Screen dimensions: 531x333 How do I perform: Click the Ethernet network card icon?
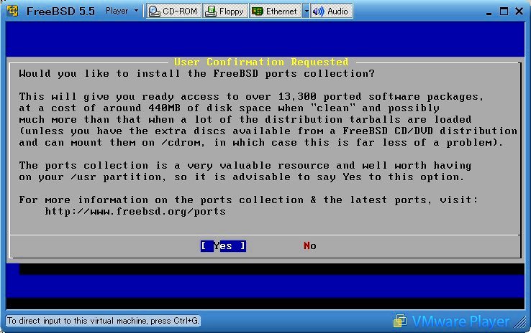pos(258,11)
